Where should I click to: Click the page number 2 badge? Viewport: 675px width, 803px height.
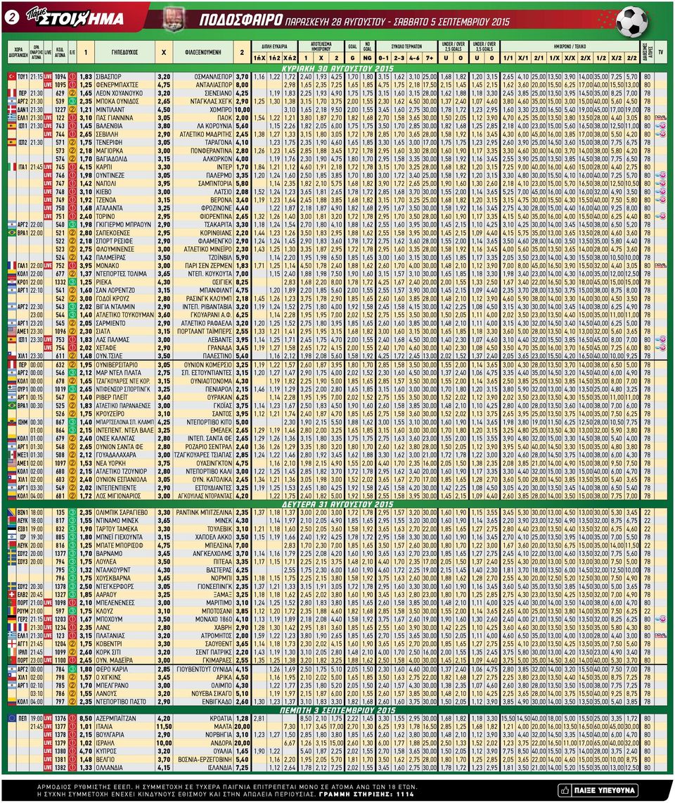(11, 18)
